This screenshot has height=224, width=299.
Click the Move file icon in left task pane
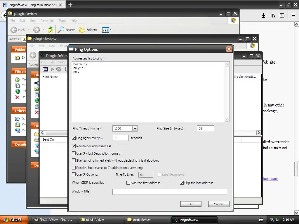pyautogui.click(x=17, y=79)
